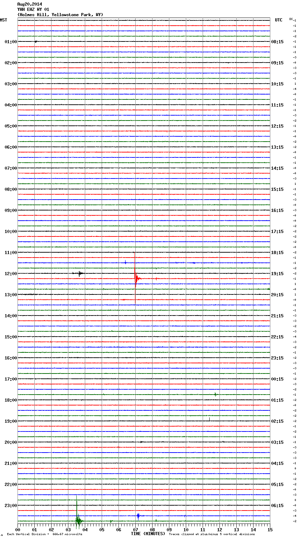
Task: Click the 18:15 UTC time label
Action: pyautogui.click(x=277, y=253)
